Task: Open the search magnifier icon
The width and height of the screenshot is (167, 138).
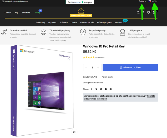Action: click(138, 12)
